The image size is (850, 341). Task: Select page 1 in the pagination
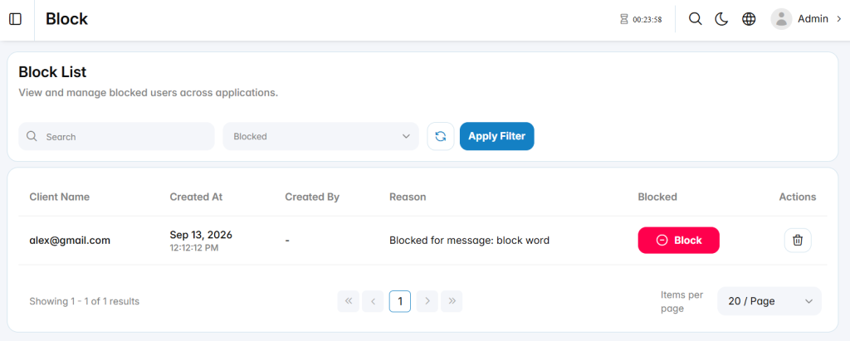(400, 301)
